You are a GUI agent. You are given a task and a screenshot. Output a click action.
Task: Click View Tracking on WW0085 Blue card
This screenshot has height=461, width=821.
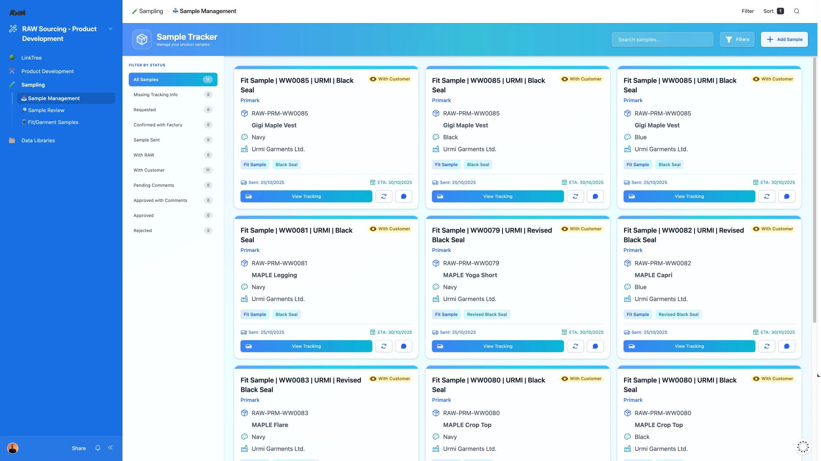tap(689, 196)
